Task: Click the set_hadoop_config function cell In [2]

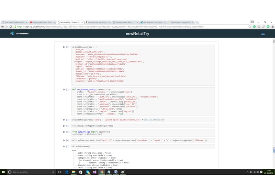Action: coord(143,101)
